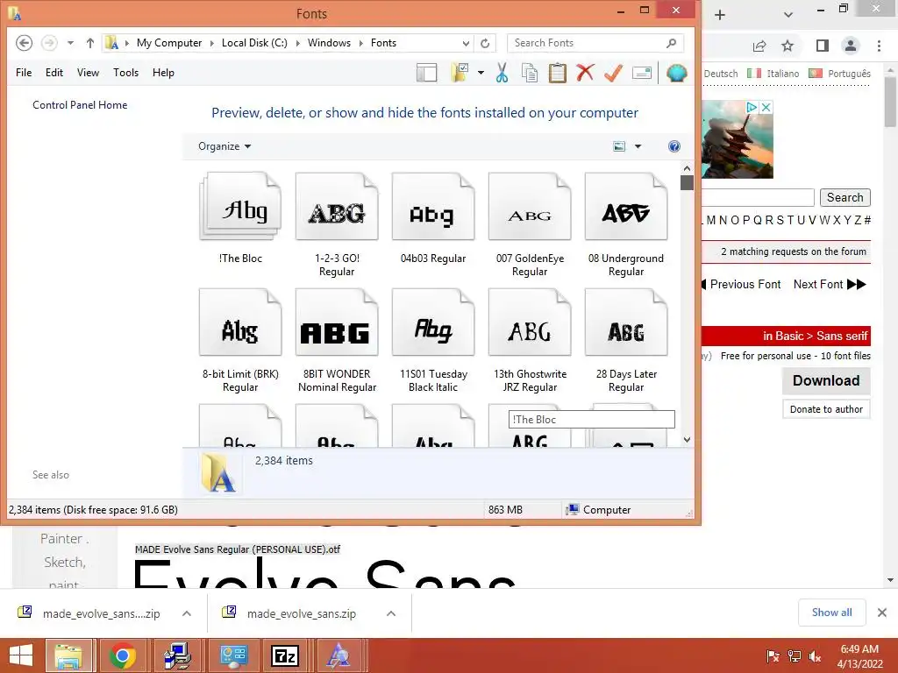Share page icon in Chrome toolbar

tap(759, 46)
